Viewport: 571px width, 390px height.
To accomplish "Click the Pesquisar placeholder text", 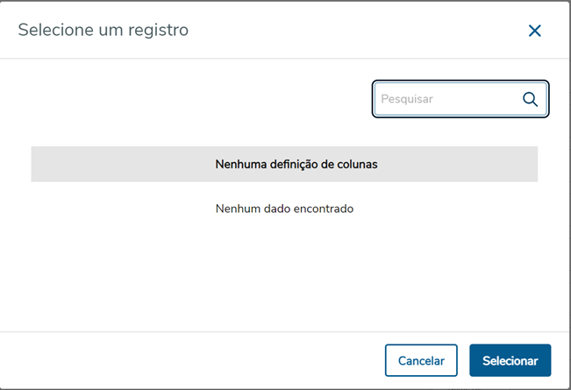I will [407, 99].
